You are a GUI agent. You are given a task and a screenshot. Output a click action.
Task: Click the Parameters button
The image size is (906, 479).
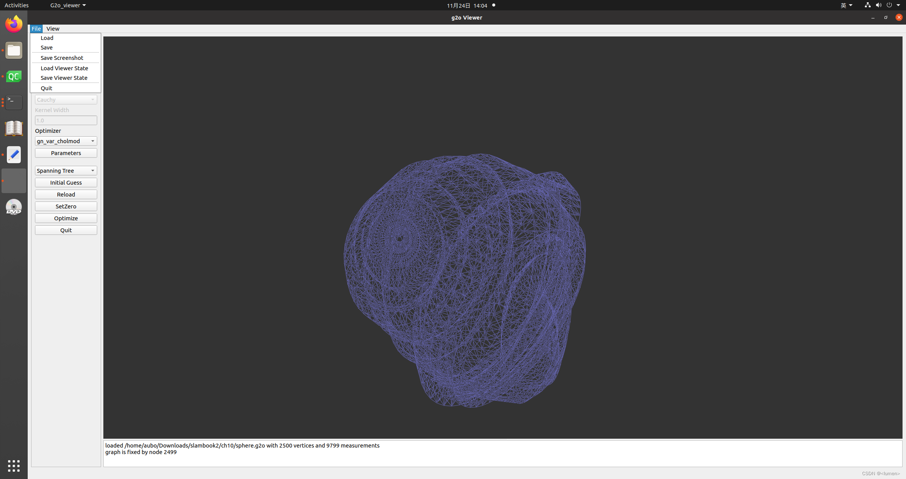(x=66, y=153)
